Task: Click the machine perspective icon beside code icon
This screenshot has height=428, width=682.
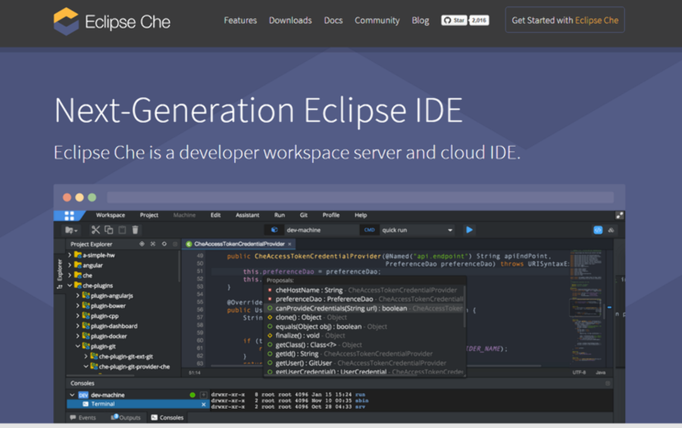Action: tap(611, 230)
